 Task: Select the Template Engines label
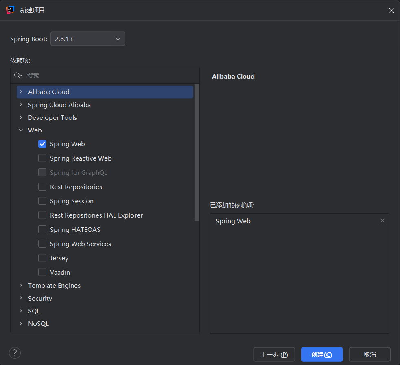(x=55, y=285)
